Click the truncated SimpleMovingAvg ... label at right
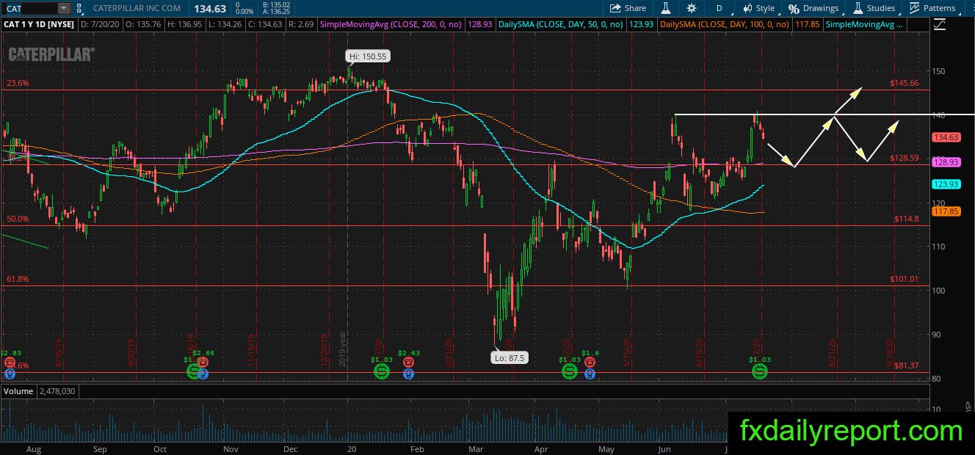The width and height of the screenshot is (975, 455). [x=865, y=24]
